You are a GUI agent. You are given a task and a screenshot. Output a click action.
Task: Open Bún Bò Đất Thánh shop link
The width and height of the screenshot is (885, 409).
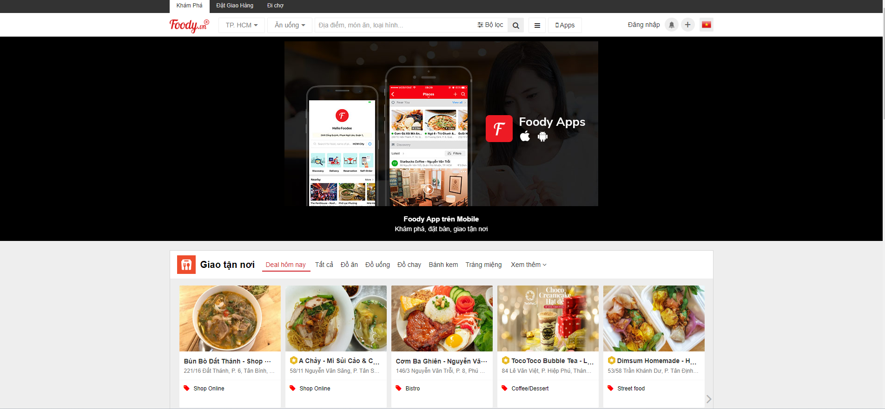pos(227,361)
